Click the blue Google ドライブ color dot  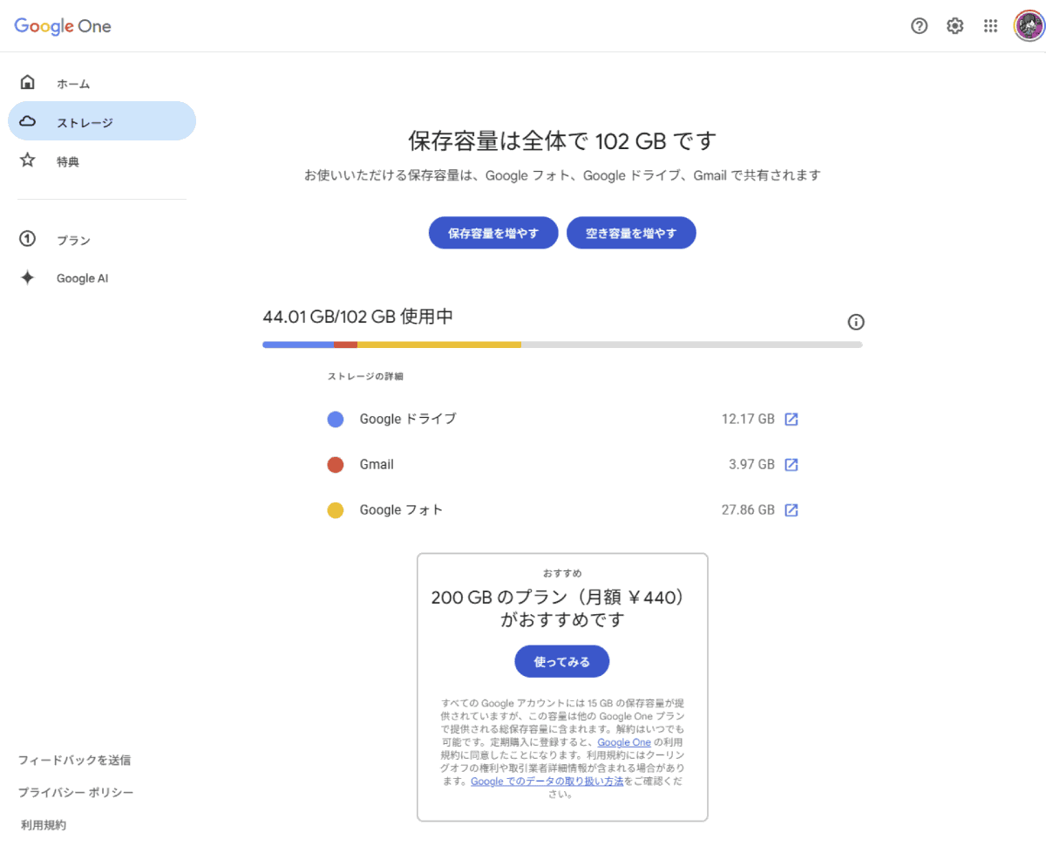pyautogui.click(x=336, y=420)
